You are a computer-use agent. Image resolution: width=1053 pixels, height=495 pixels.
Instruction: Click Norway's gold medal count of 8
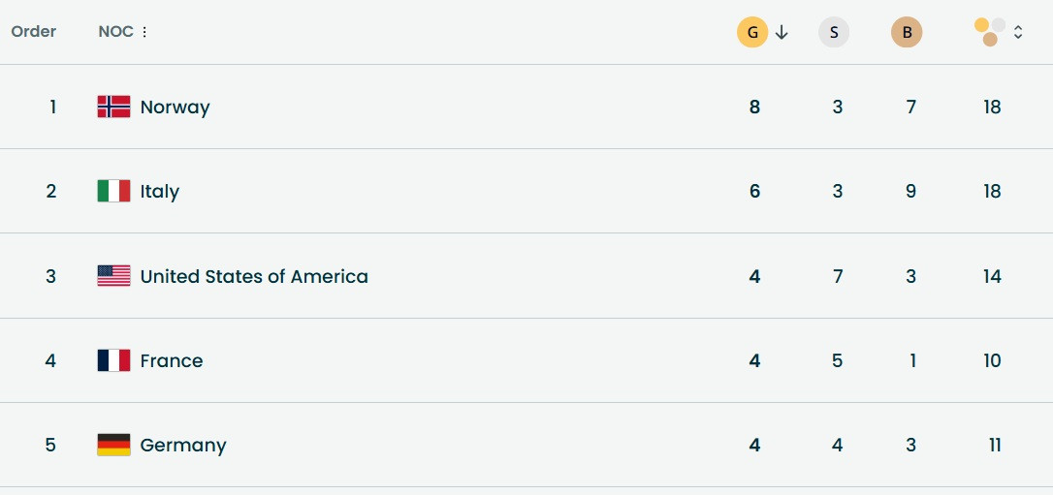pos(754,107)
